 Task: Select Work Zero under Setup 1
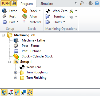34,67
